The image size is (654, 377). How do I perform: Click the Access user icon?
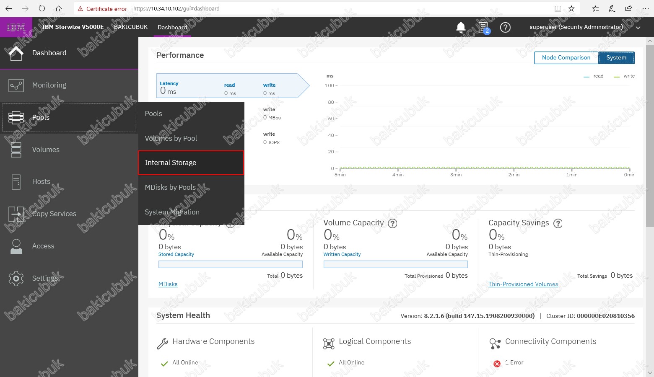click(x=16, y=246)
